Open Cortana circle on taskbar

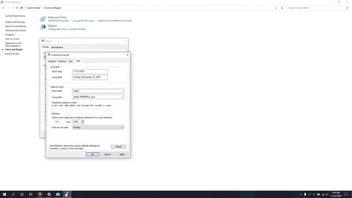pyautogui.click(x=22, y=194)
